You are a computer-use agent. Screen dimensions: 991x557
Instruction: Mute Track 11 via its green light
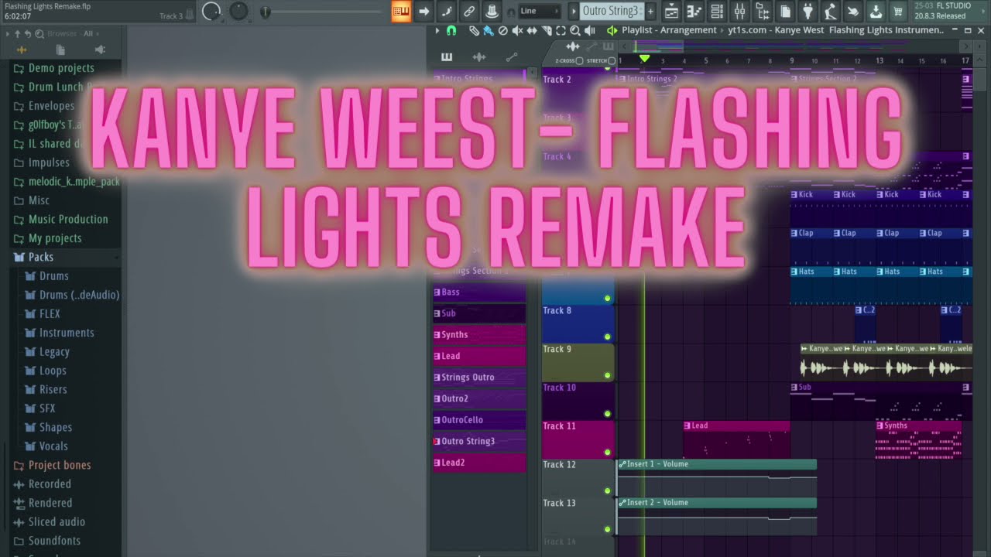tap(608, 453)
